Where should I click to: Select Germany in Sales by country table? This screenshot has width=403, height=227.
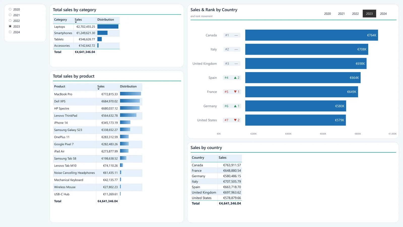(x=216, y=176)
